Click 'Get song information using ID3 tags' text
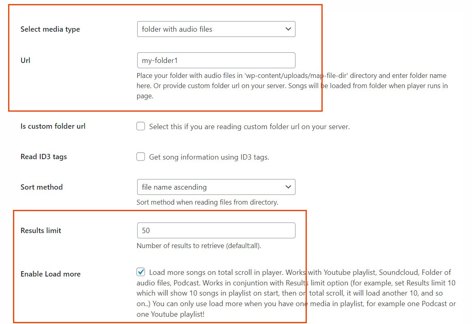This screenshot has height=324, width=472. (x=209, y=157)
